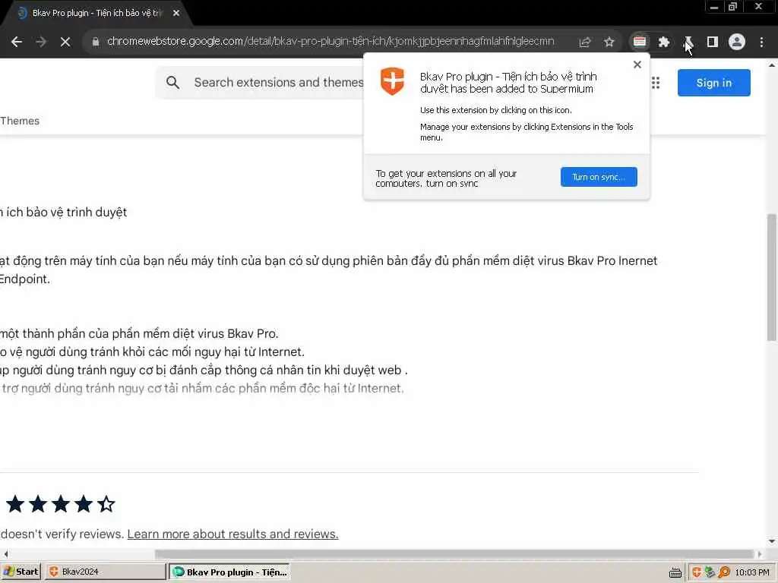Open the profile avatar menu
Screen dimensions: 778x583
click(737, 43)
